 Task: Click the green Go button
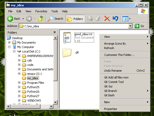pos(139,26)
